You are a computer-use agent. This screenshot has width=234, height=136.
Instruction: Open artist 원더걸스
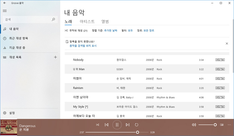click(121, 60)
